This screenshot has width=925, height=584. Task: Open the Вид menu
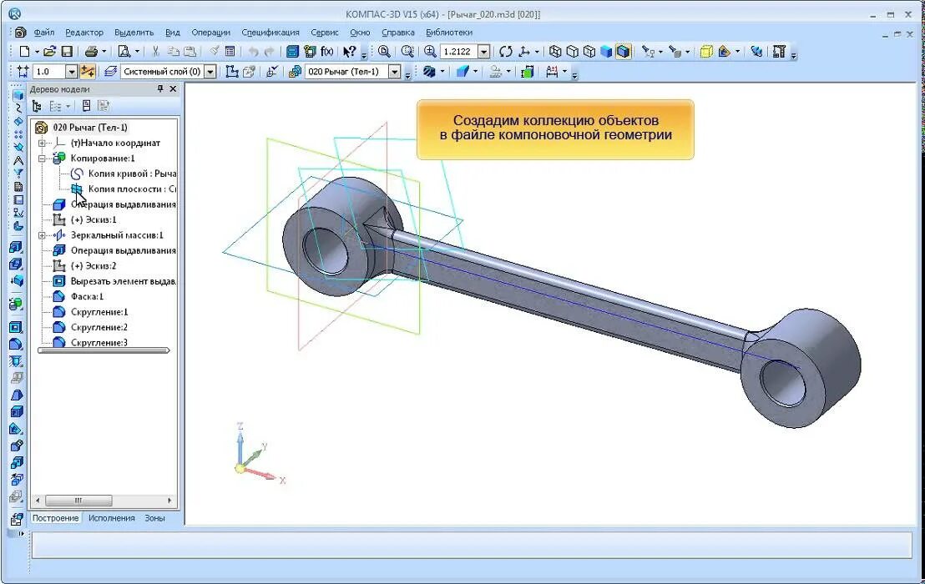(172, 33)
